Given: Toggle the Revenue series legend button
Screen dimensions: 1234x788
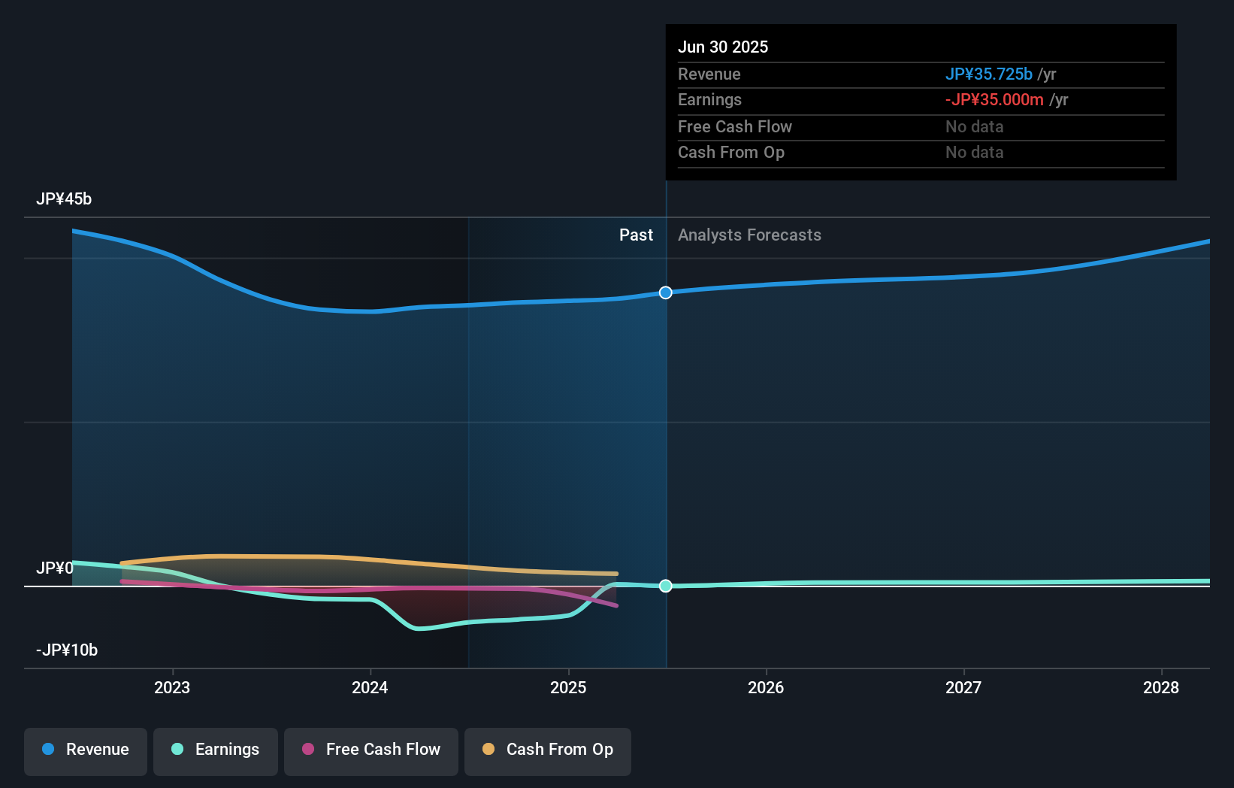Looking at the screenshot, I should click(x=86, y=751).
